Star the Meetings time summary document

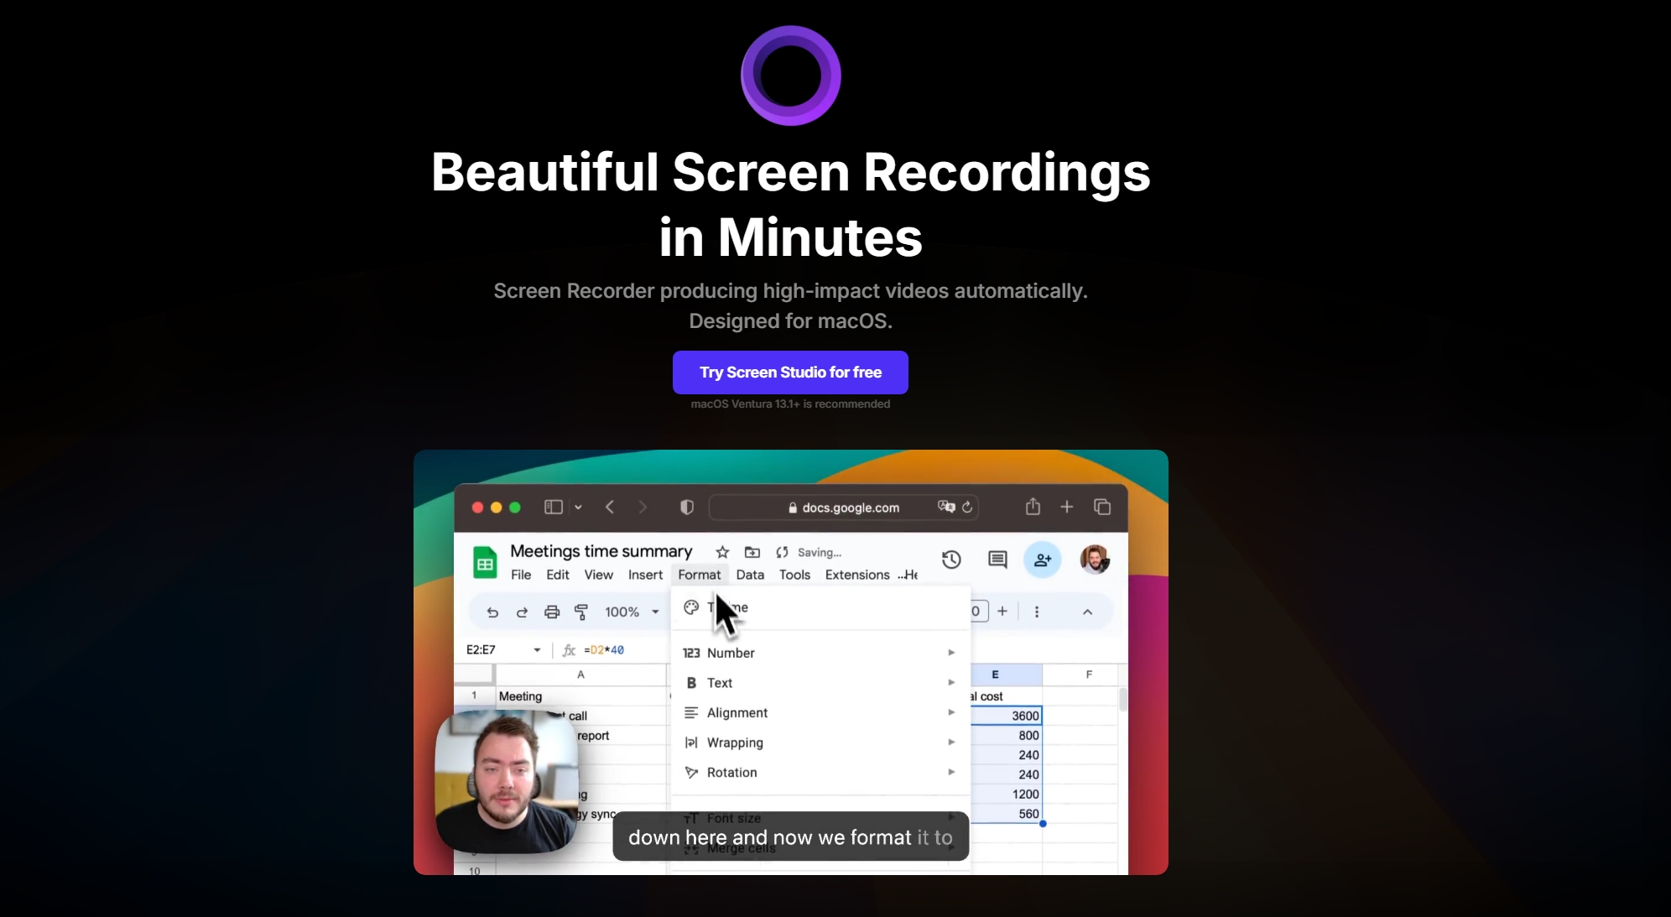click(x=722, y=552)
